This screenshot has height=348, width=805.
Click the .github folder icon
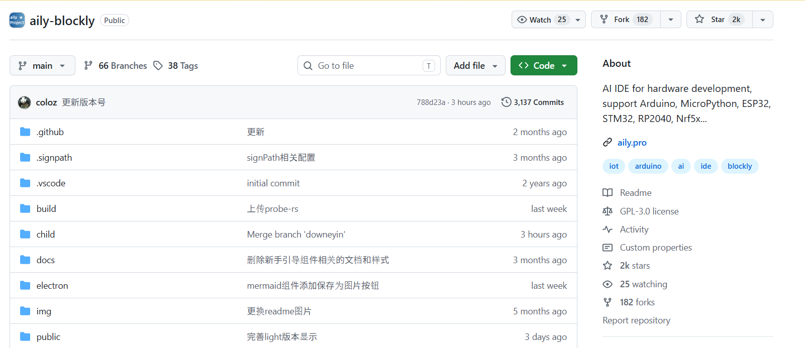coord(25,132)
